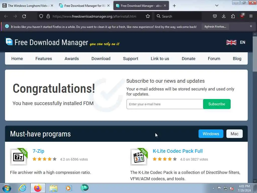Click the 7-Zip star rating
Image resolution: width=257 pixels, height=193 pixels.
(44, 159)
